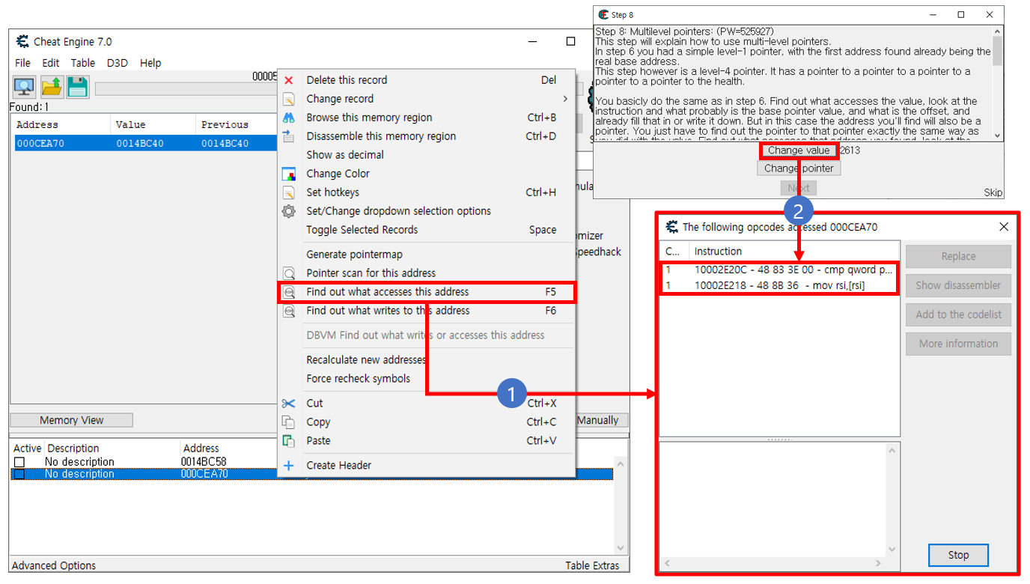Open the Edit menu

click(x=51, y=63)
